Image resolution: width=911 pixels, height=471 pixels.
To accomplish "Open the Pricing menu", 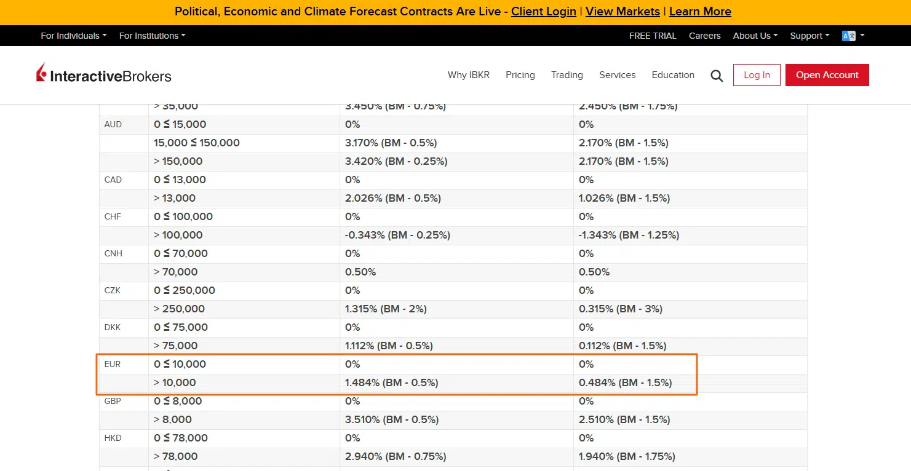I will coord(520,75).
